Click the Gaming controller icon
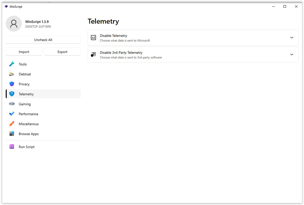Image resolution: width=304 pixels, height=205 pixels. tap(12, 104)
